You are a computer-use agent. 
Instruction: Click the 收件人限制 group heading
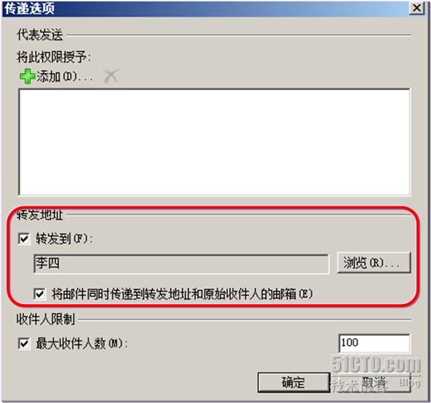46,319
